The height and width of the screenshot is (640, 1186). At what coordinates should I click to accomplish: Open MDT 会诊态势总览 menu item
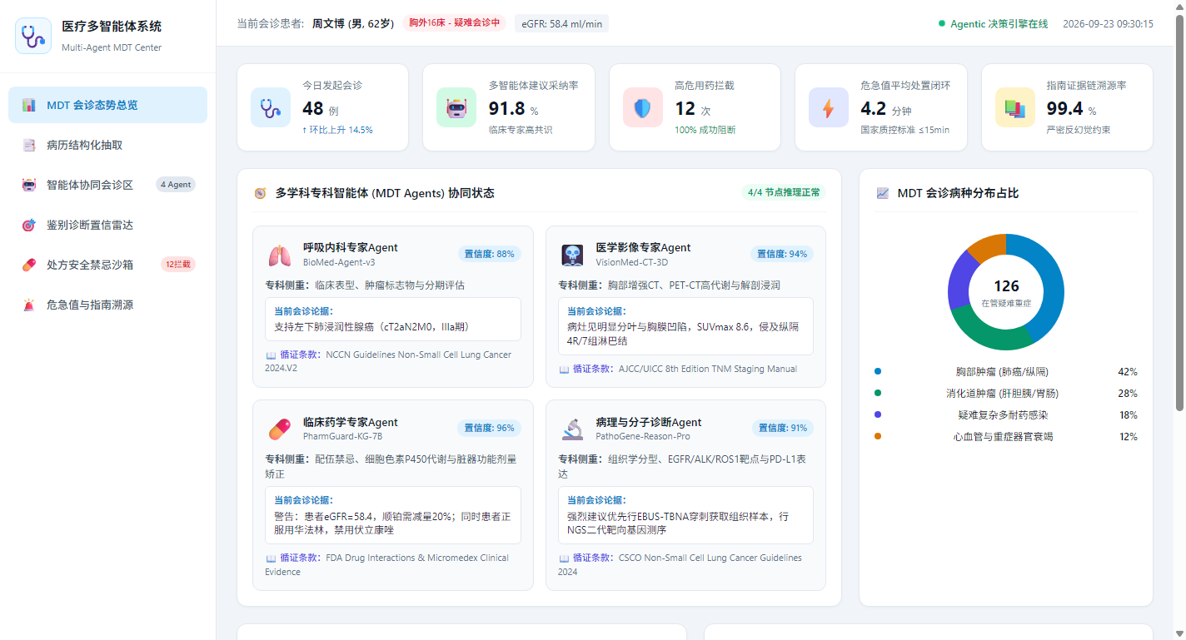tap(107, 105)
